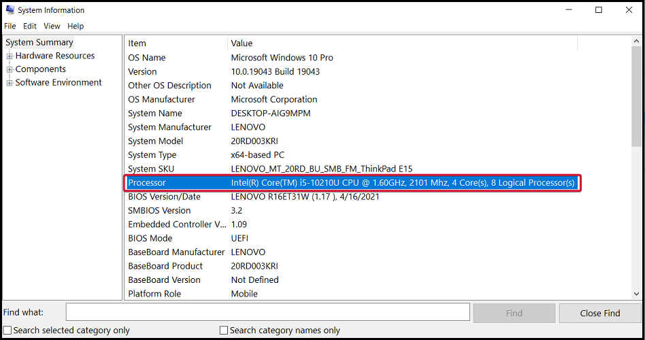Enable Search selected category only checkbox
The image size is (645, 340).
(7, 330)
